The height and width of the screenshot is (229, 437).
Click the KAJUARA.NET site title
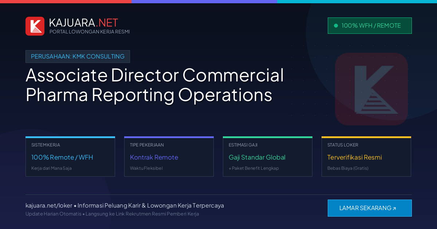point(83,23)
